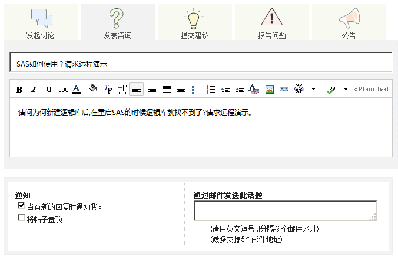Uncheck 当有新的回复时通知我 checkbox
Image resolution: width=398 pixels, height=257 pixels.
point(22,206)
